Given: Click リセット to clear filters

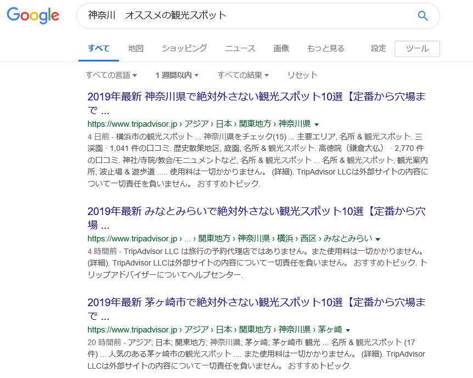Looking at the screenshot, I should pyautogui.click(x=302, y=75).
